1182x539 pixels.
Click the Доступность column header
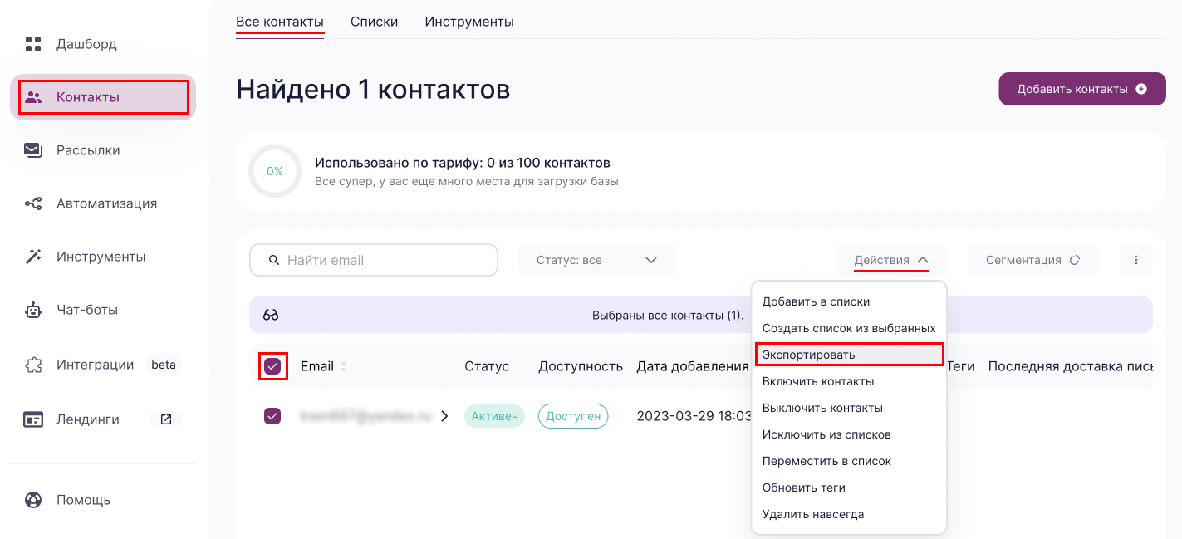(581, 366)
